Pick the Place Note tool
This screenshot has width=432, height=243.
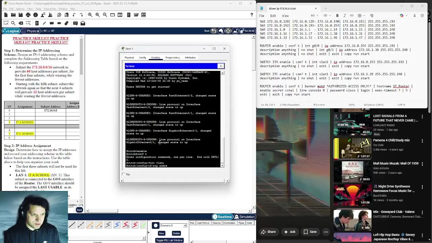click(37, 23)
